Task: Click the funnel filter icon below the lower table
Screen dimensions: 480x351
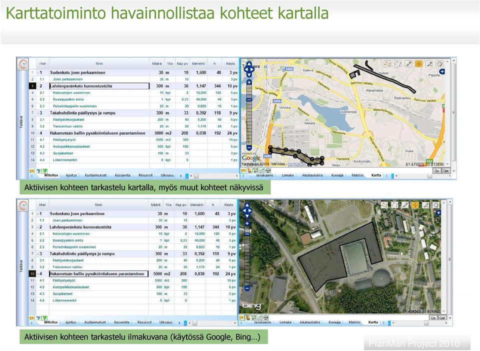Action: tap(39, 318)
